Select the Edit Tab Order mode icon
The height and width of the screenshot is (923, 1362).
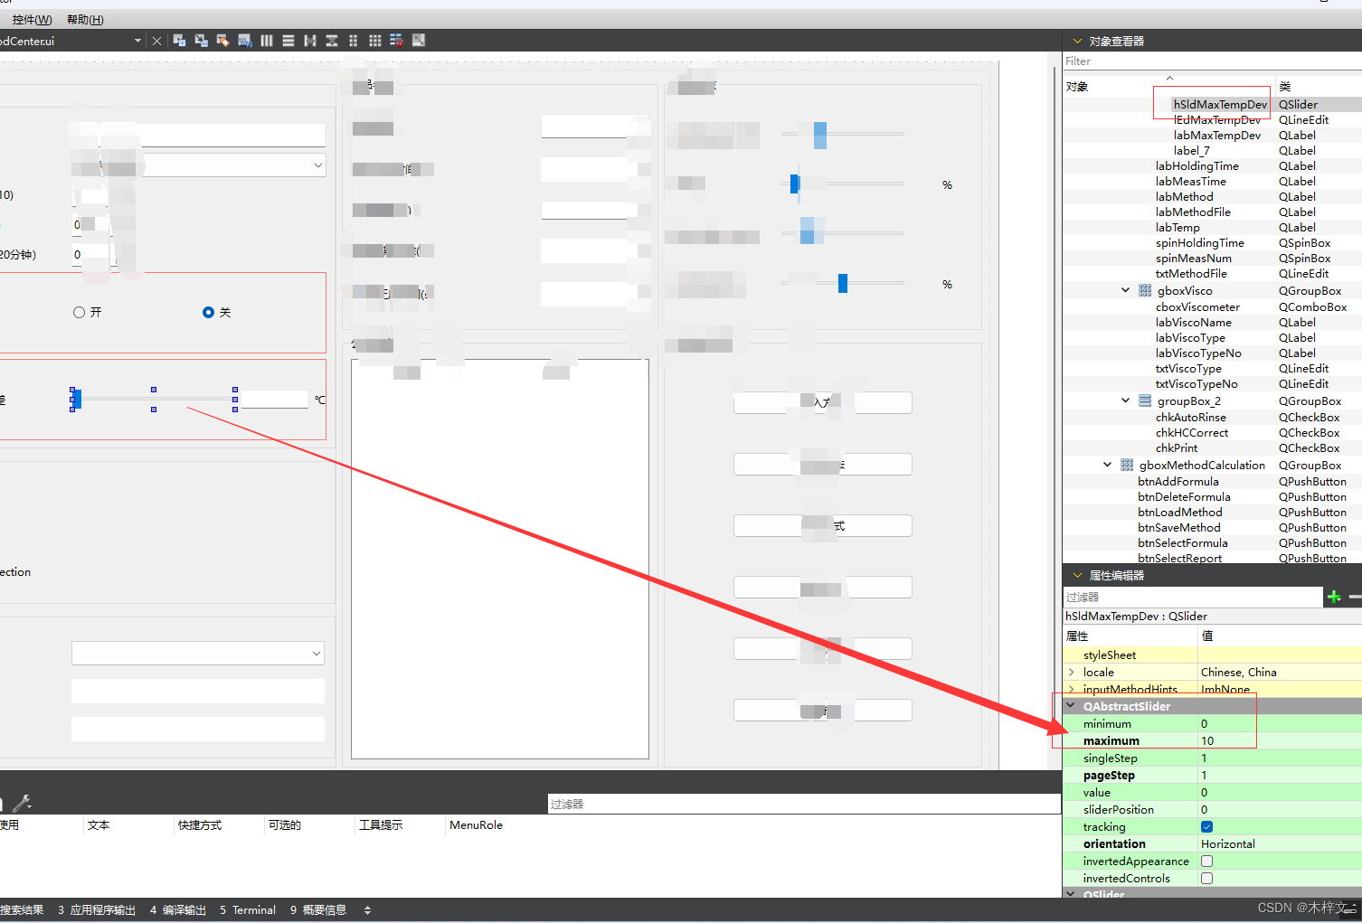click(244, 41)
